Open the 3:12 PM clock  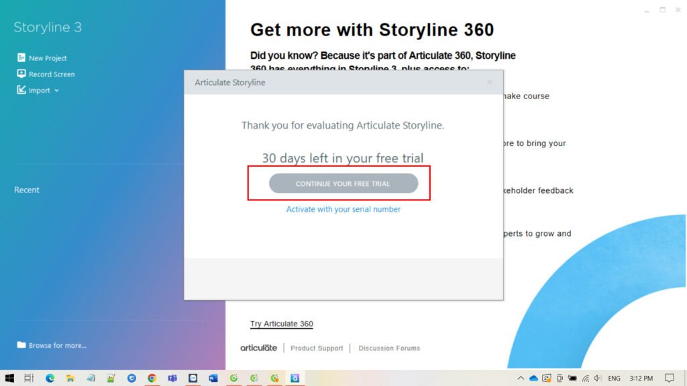641,378
